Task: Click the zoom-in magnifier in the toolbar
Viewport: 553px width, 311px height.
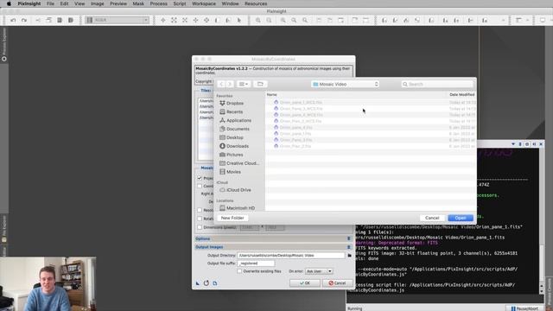Action: 258,20
